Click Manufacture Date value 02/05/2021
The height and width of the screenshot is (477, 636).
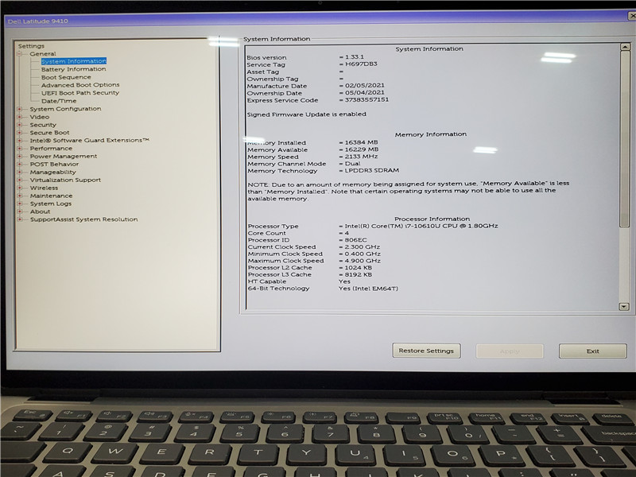(365, 85)
